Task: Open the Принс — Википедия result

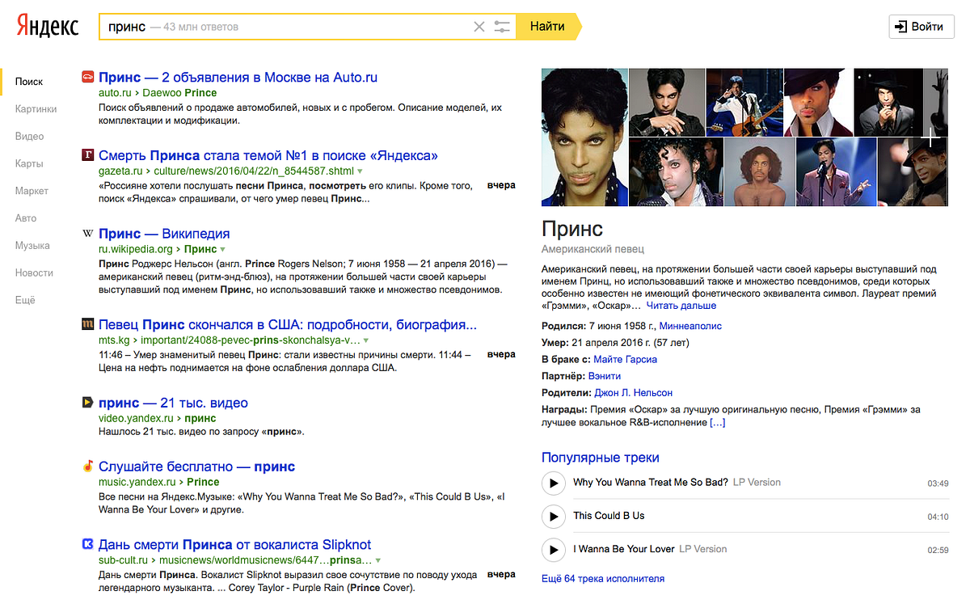Action: coord(164,234)
